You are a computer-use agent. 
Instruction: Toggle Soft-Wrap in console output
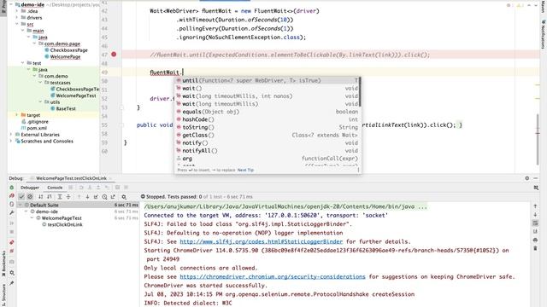point(535,223)
